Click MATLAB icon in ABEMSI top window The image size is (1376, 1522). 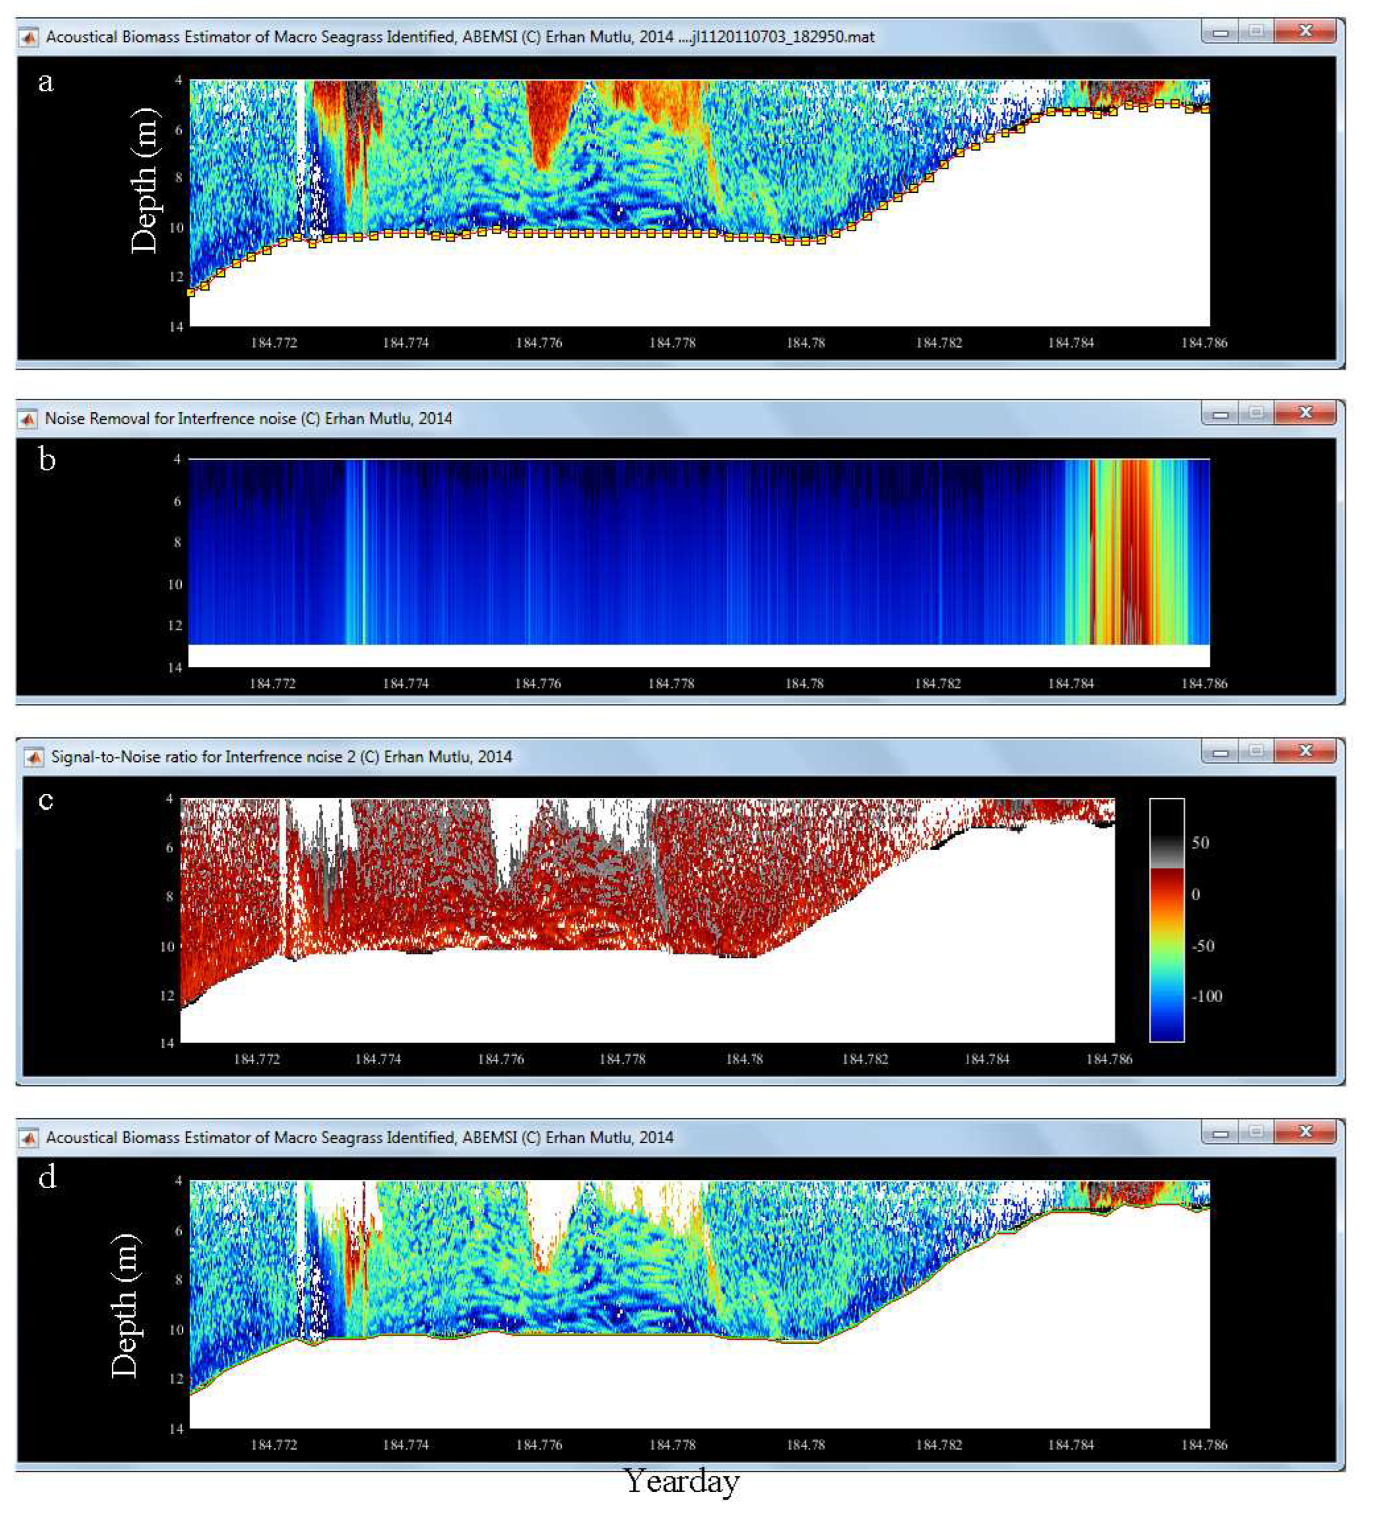pos(29,37)
